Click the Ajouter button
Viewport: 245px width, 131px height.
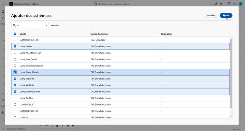click(x=226, y=15)
